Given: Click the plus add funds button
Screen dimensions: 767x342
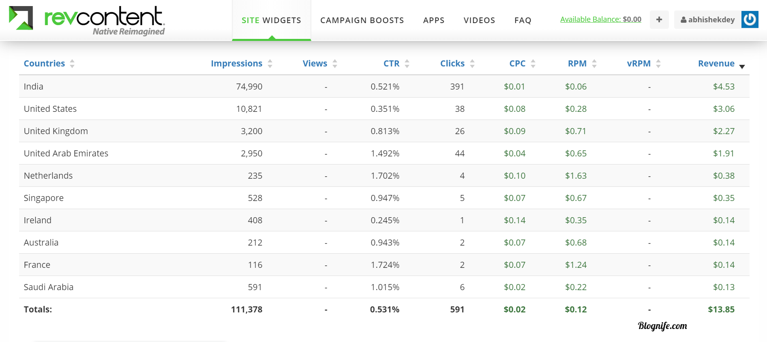Looking at the screenshot, I should click(659, 19).
